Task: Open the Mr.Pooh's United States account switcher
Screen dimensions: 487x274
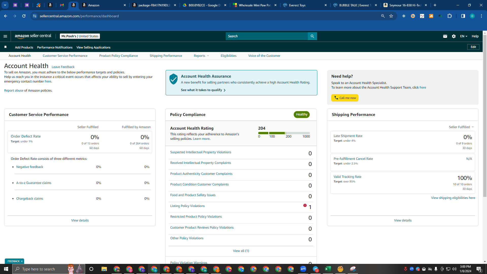Action: (80, 36)
